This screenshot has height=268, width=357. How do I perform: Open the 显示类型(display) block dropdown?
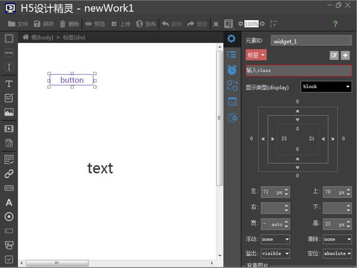tap(327, 87)
